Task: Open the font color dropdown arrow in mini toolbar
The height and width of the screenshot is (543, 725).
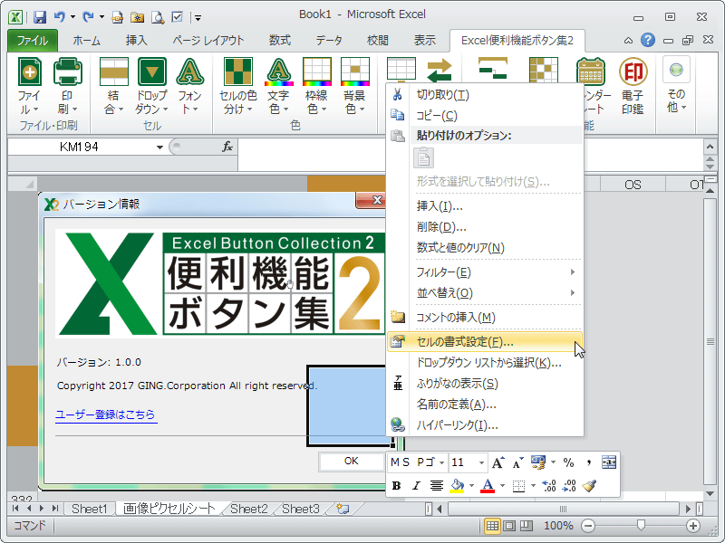Action: pos(503,486)
